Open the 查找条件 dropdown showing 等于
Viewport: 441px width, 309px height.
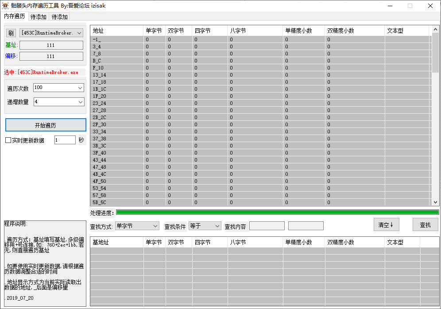205,226
